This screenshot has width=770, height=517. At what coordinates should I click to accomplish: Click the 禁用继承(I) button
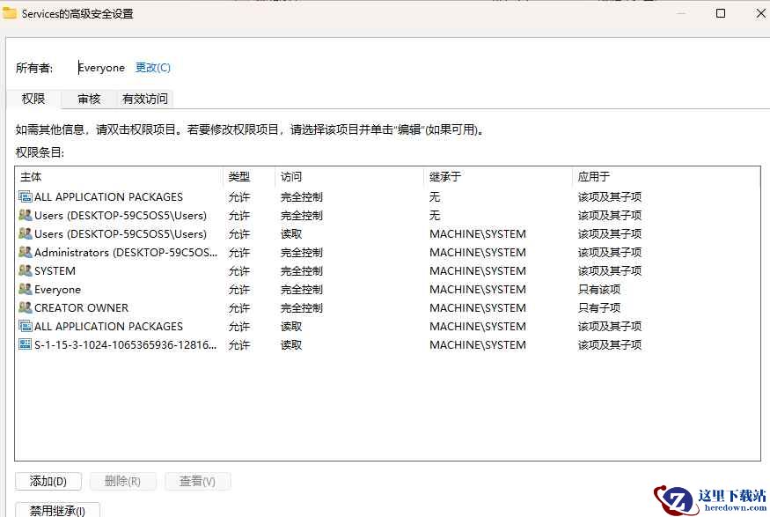coord(57,510)
